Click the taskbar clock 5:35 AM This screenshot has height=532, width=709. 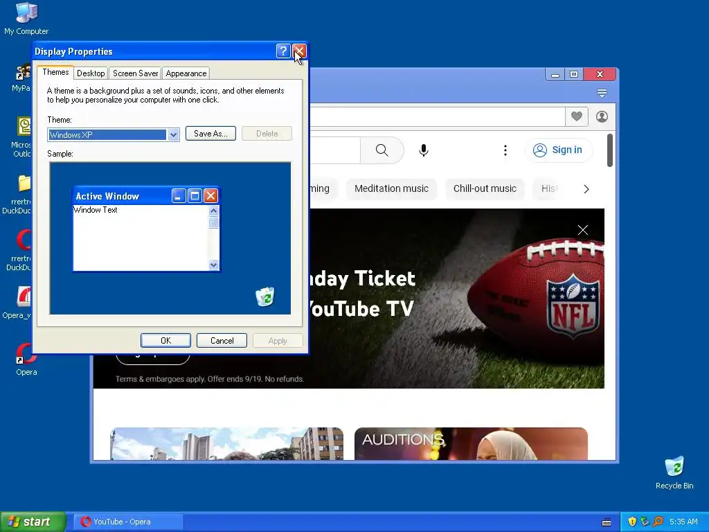[x=683, y=522]
